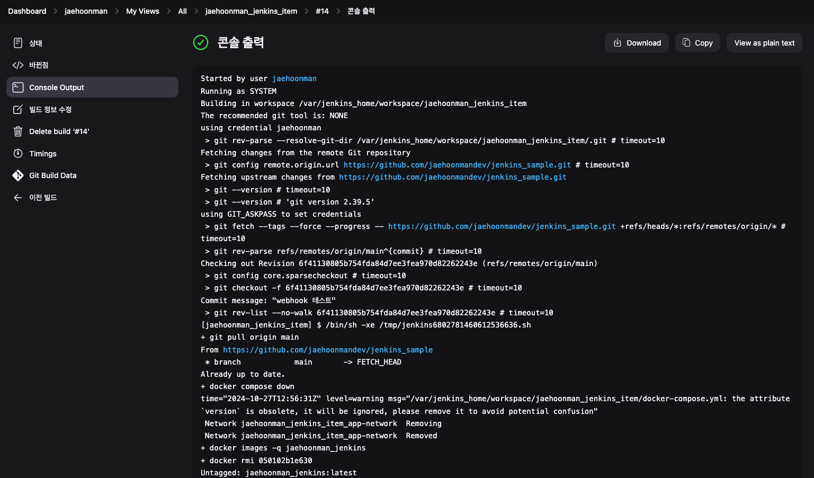
Task: Click the 콘솔 출력 breadcrumb
Action: [361, 11]
